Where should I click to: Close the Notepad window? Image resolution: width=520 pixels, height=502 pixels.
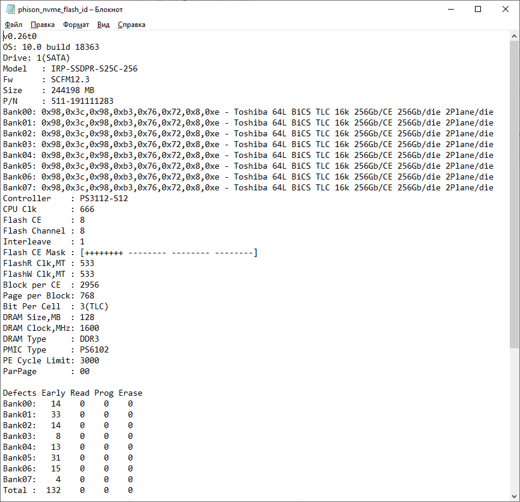[506, 9]
